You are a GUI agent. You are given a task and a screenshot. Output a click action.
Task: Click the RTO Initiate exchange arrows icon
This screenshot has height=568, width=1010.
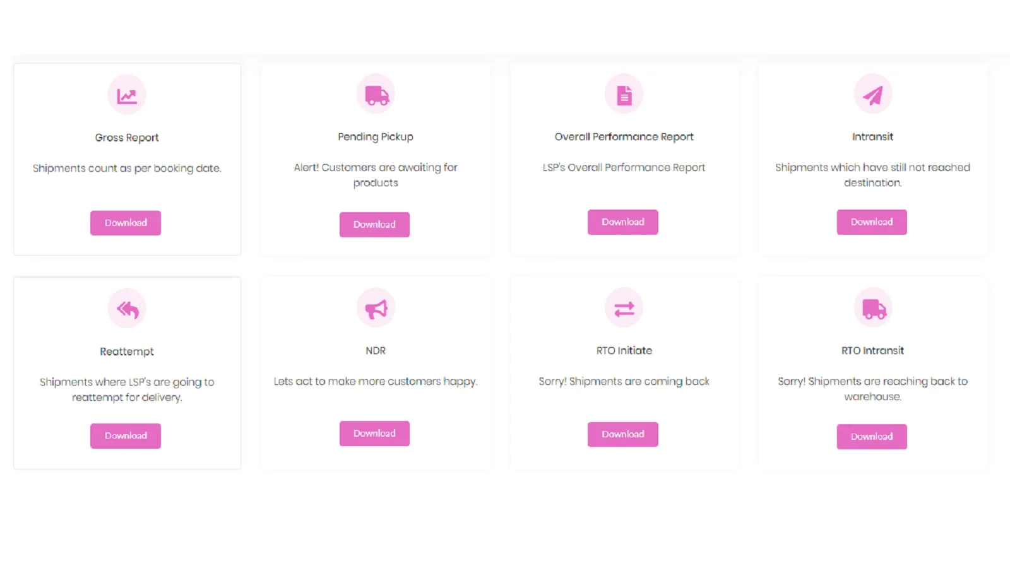point(624,309)
